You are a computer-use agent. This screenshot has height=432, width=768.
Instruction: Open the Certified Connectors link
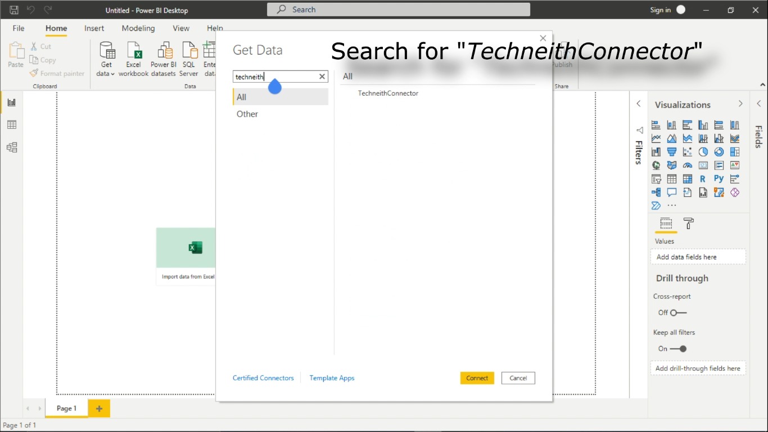(x=263, y=378)
